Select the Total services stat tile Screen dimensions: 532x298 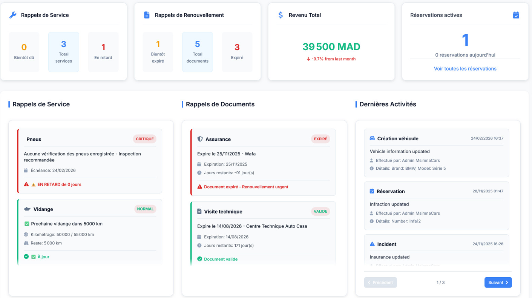point(64,52)
